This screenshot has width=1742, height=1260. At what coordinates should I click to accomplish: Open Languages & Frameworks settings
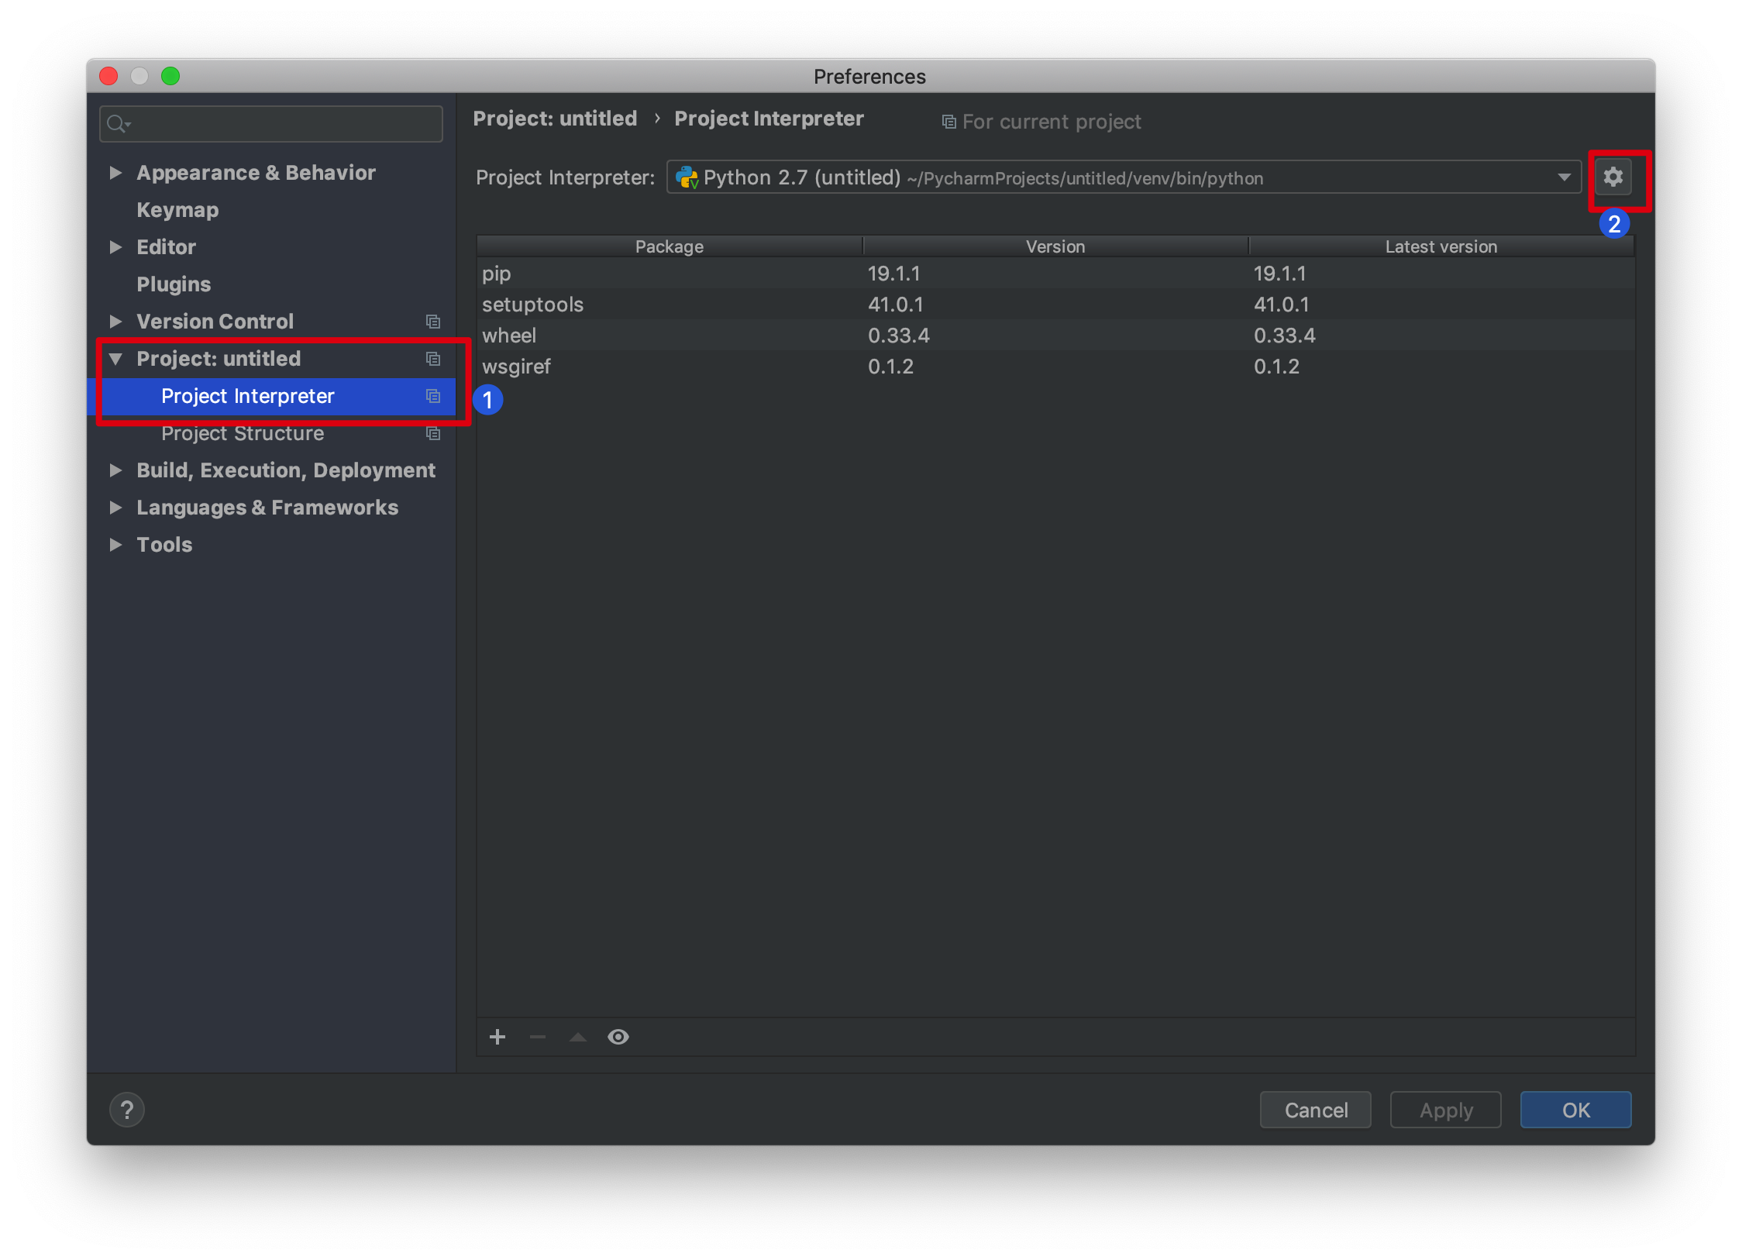coord(267,507)
